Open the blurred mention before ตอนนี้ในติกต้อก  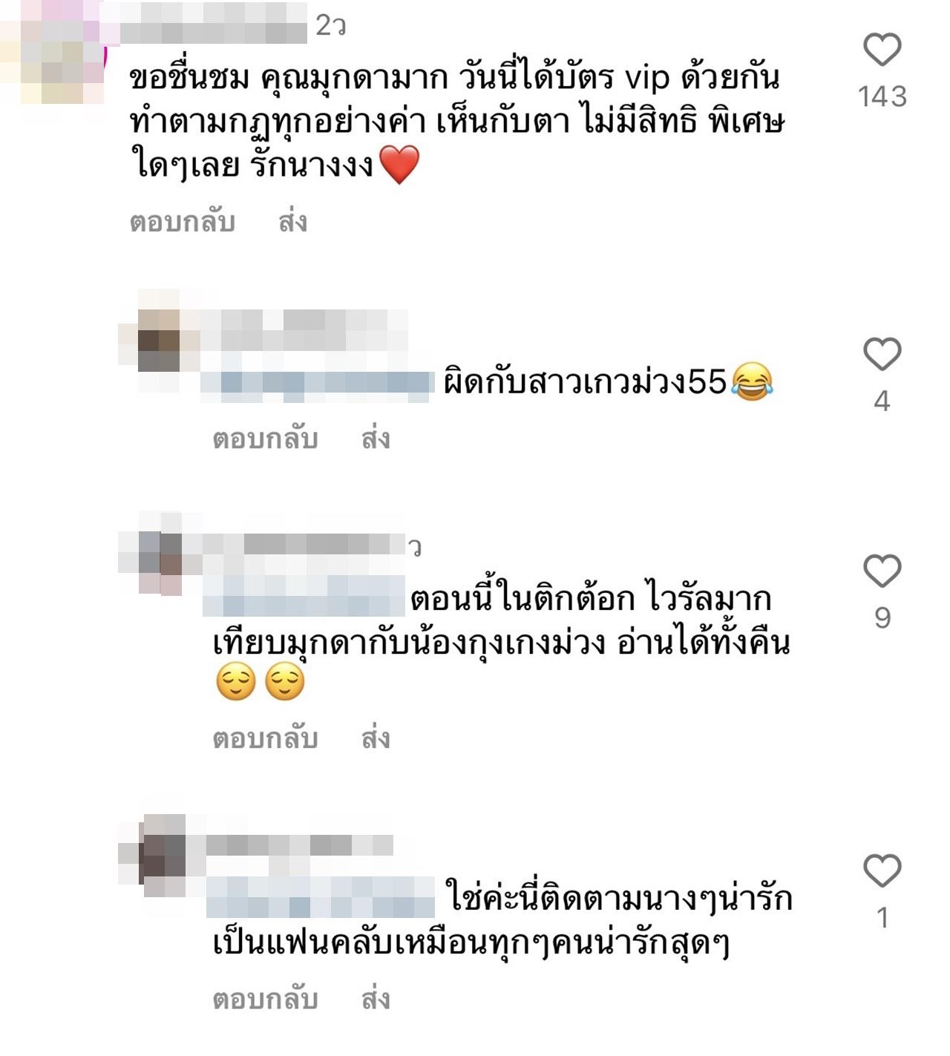point(305,596)
